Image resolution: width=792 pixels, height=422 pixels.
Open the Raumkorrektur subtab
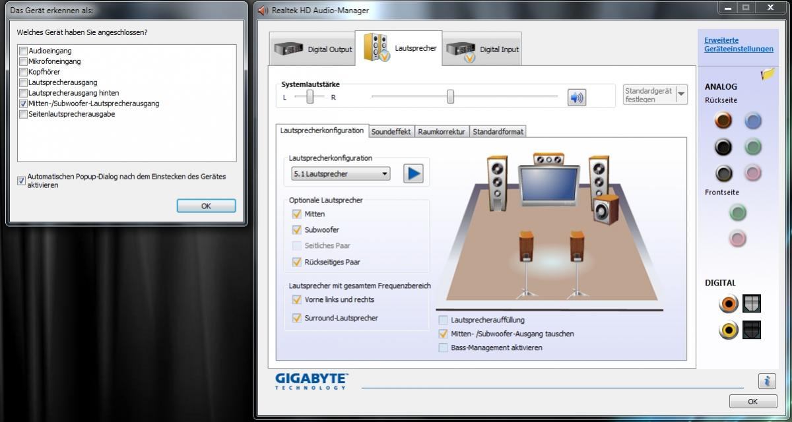tap(442, 132)
